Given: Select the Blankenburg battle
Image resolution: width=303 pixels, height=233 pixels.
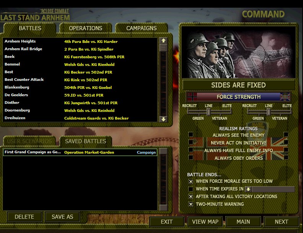Looking at the screenshot, I should [80, 87].
